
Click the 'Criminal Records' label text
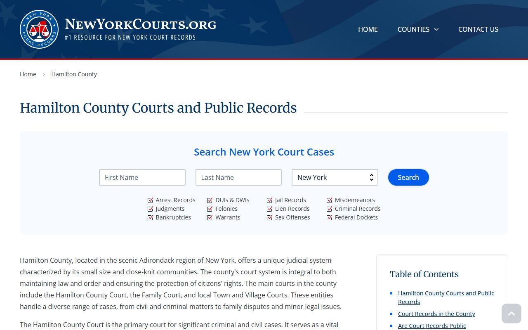point(358,209)
